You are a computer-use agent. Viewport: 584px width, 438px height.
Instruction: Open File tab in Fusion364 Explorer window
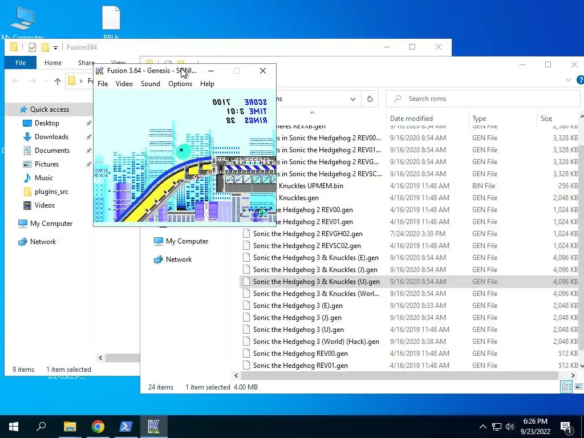click(x=21, y=63)
